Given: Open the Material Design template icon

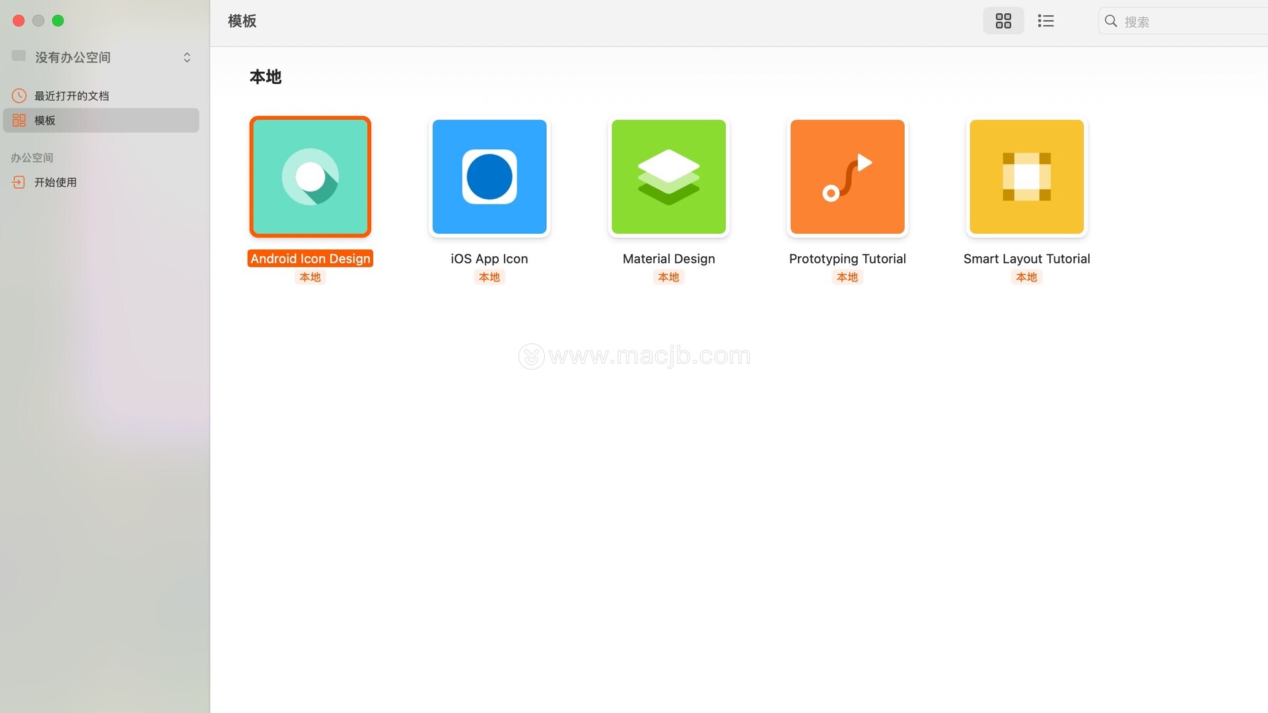Looking at the screenshot, I should pos(668,177).
